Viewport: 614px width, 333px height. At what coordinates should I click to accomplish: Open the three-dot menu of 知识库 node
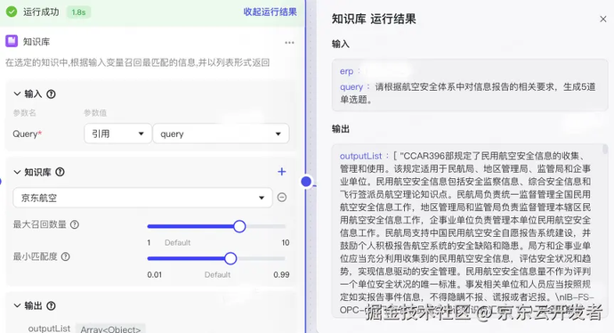(x=289, y=43)
